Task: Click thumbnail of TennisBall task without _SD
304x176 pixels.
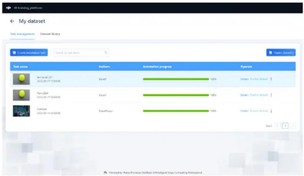Action: 21,95
